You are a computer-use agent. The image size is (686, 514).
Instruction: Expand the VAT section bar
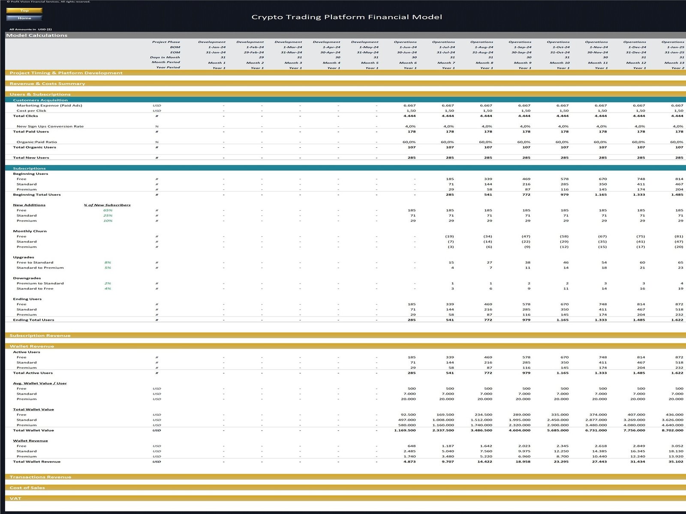pos(15,498)
